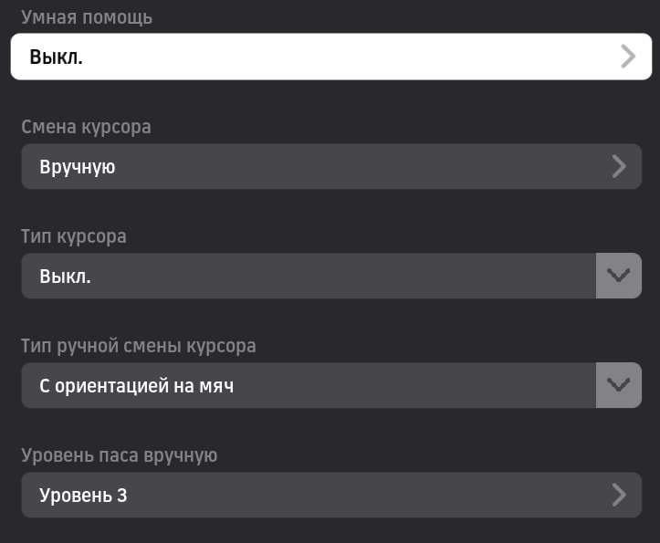Select the highlighted Умная помощь setting row

330,57
